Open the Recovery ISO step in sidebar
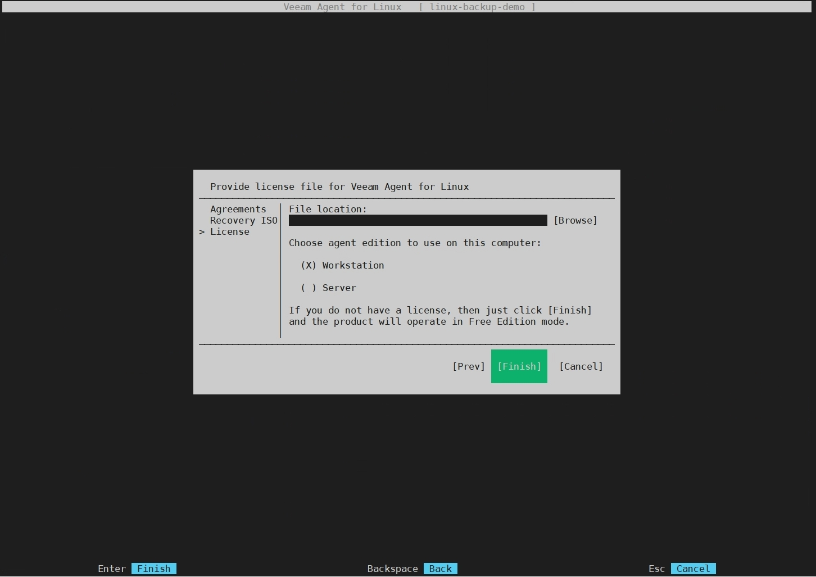Viewport: 816px width, 577px height. (244, 220)
